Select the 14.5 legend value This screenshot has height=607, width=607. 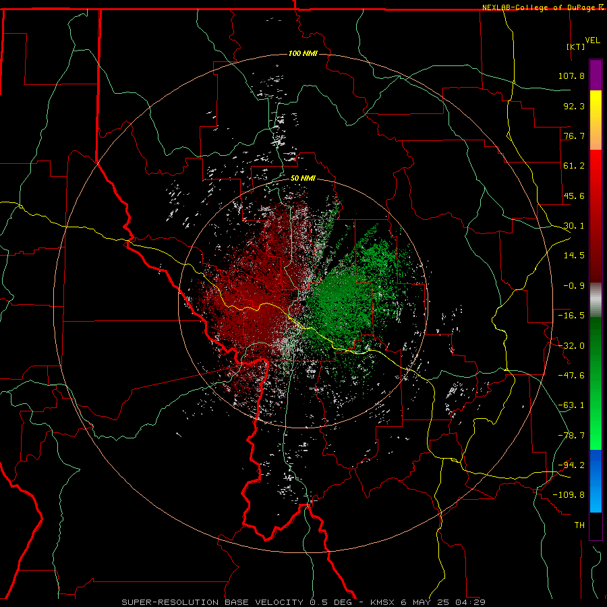click(x=574, y=256)
